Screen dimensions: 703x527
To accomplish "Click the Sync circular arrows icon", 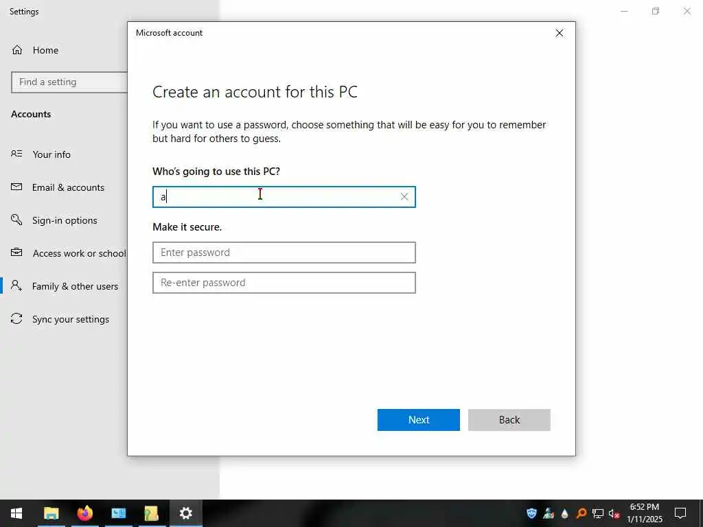I will 16,318.
